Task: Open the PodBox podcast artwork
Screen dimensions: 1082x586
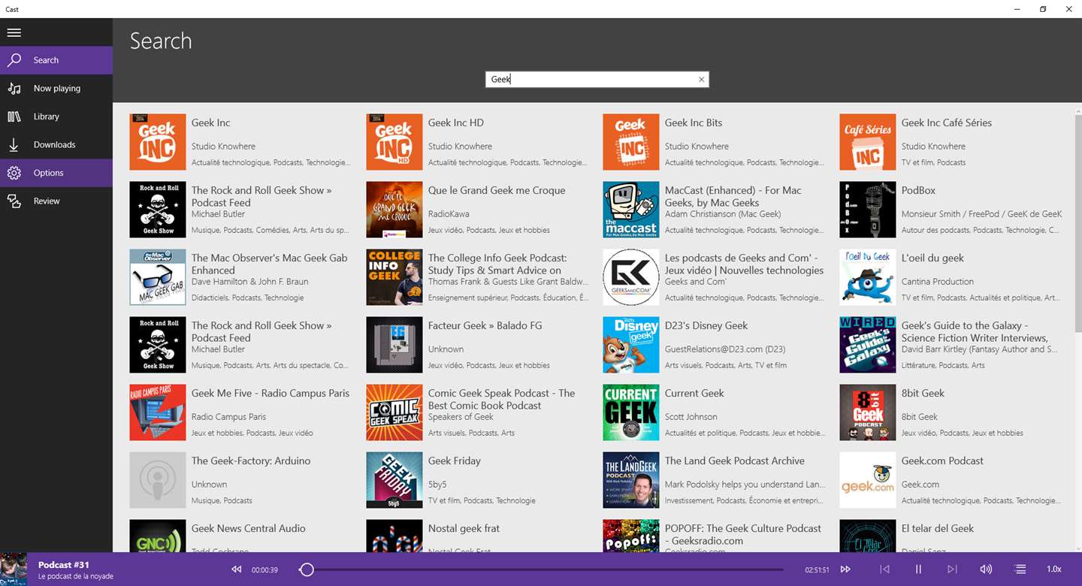Action: pos(868,210)
